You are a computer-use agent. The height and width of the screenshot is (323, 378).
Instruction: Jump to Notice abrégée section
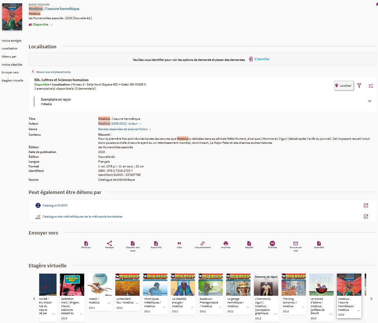(x=11, y=41)
